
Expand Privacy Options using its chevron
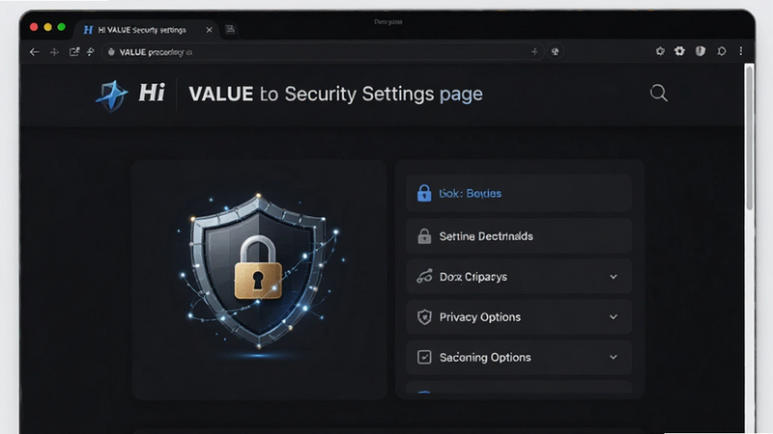pyautogui.click(x=614, y=317)
